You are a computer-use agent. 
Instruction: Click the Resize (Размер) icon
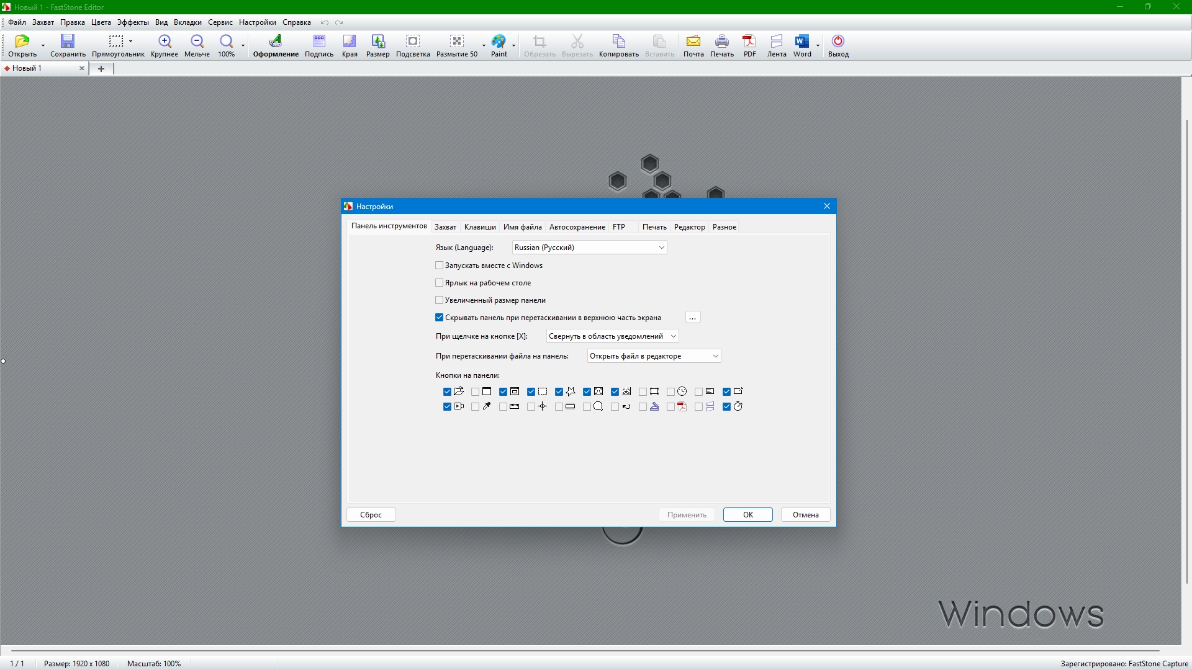(x=377, y=42)
